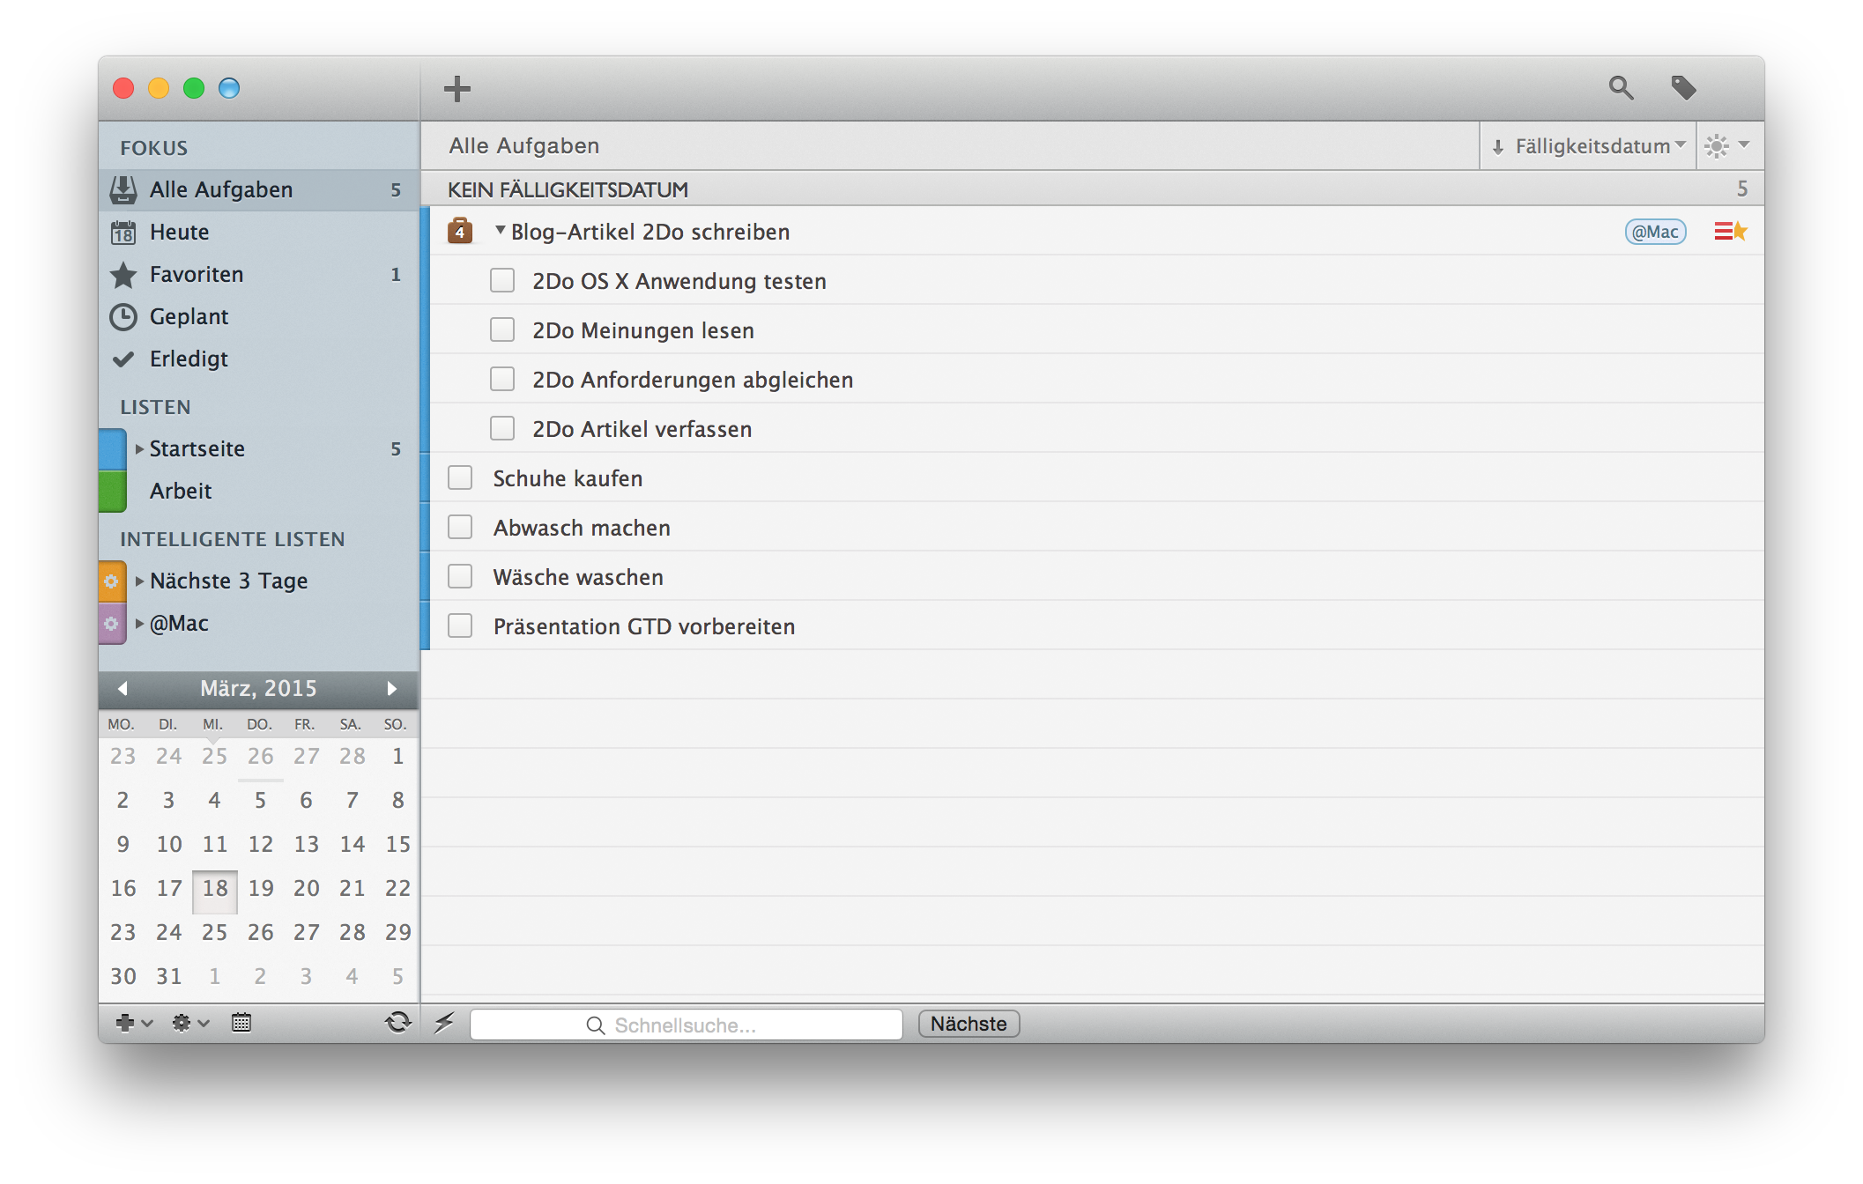The width and height of the screenshot is (1863, 1184).
Task: Open the settings gear dropdown
Action: [191, 1023]
